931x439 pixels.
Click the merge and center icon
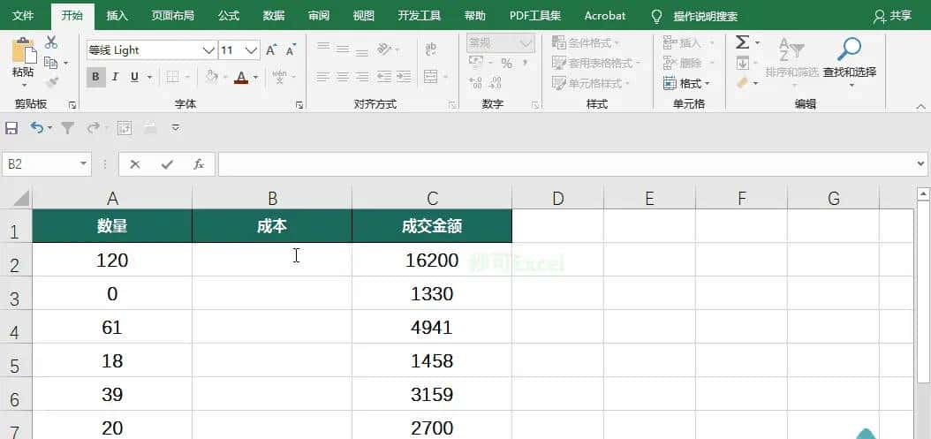[430, 77]
